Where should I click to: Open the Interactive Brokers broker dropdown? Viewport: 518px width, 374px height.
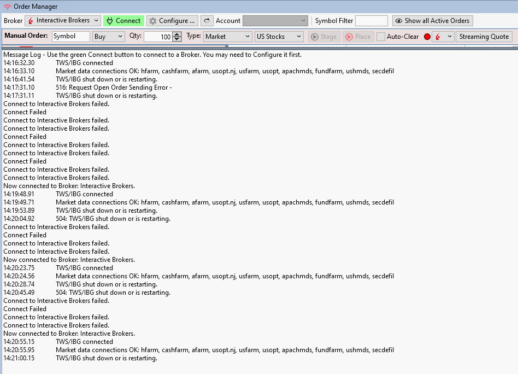pos(63,21)
